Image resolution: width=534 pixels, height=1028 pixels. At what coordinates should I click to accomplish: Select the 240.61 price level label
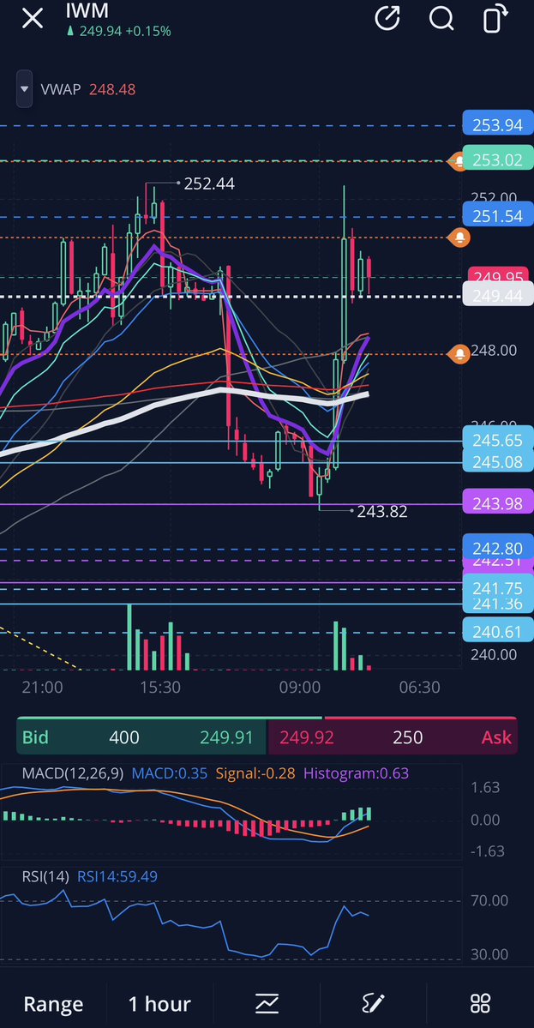click(497, 631)
